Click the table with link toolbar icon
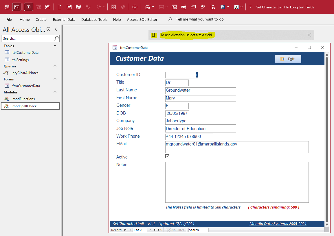This screenshot has width=334, height=236. (x=174, y=7)
